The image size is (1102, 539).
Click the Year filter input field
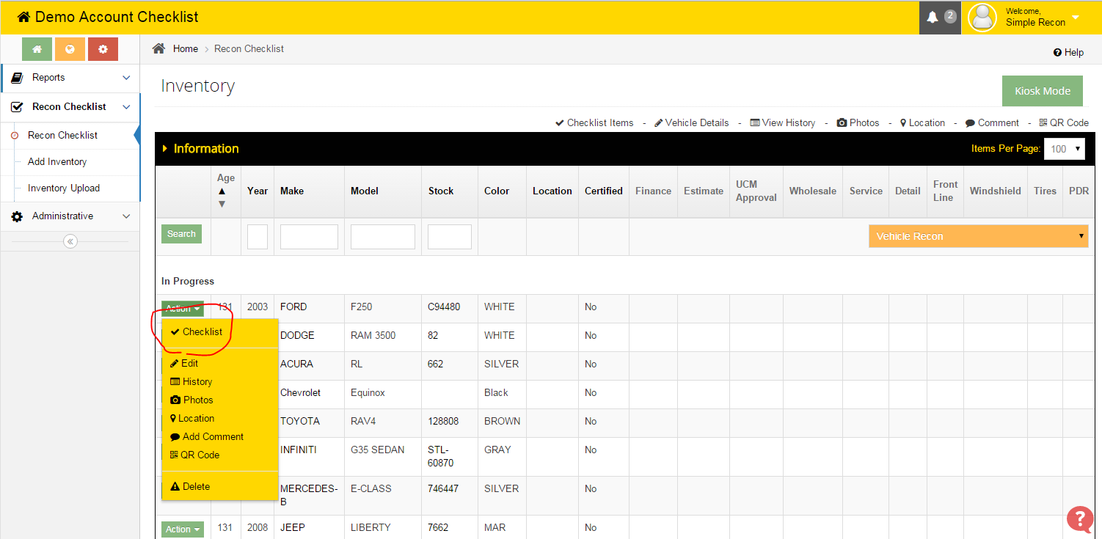(x=258, y=237)
